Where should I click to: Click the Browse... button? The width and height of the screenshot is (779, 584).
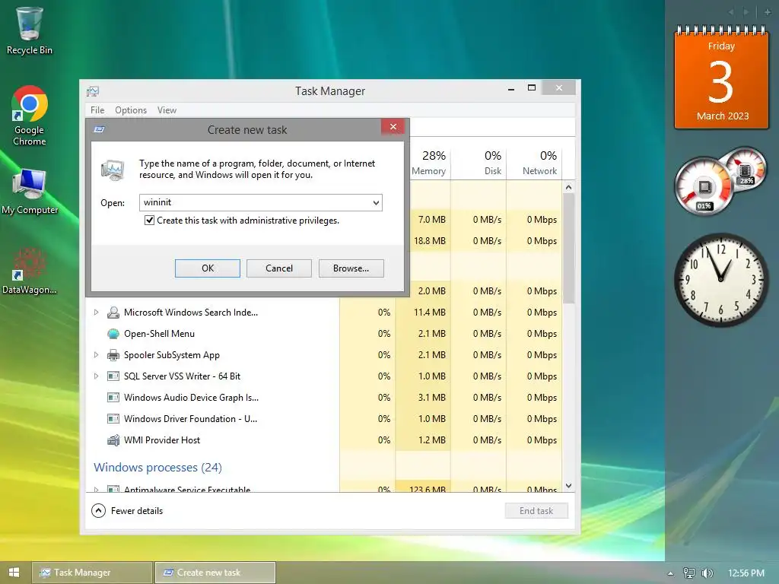tap(351, 268)
